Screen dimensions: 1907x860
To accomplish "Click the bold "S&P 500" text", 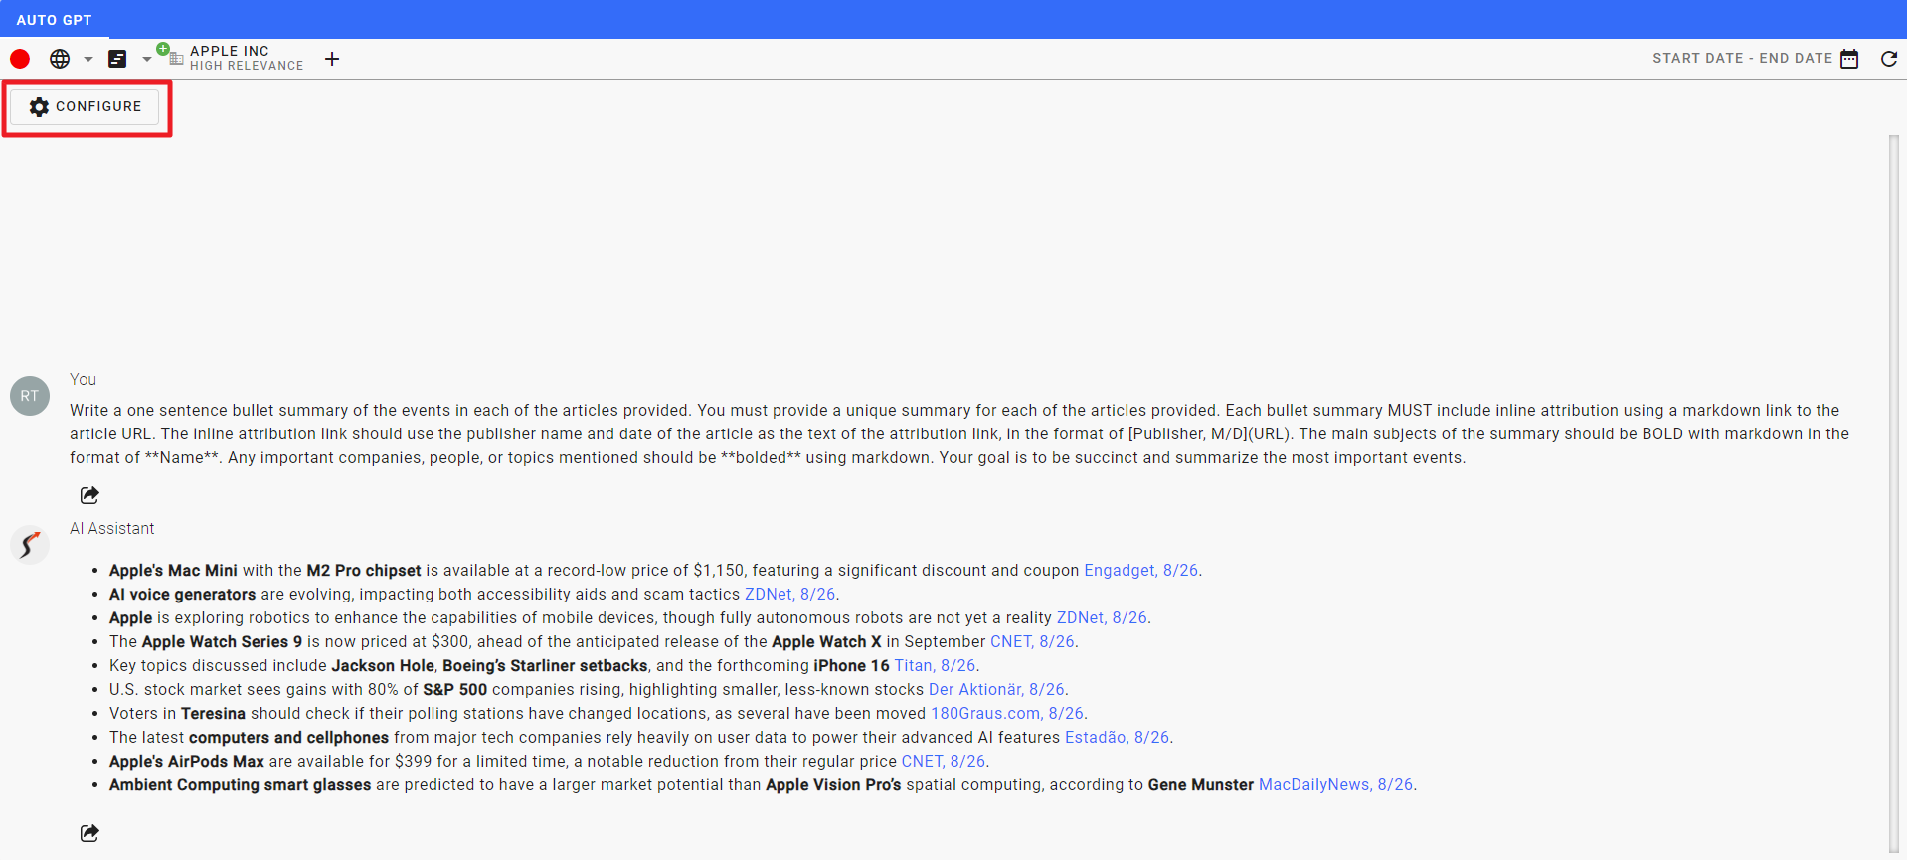I will click(455, 689).
